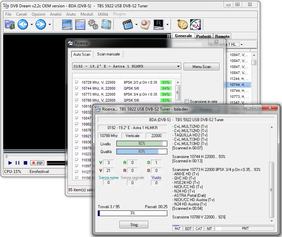Image resolution: width=282 pixels, height=237 pixels.
Task: Go to previous channel with back arrow
Action: tap(23, 25)
